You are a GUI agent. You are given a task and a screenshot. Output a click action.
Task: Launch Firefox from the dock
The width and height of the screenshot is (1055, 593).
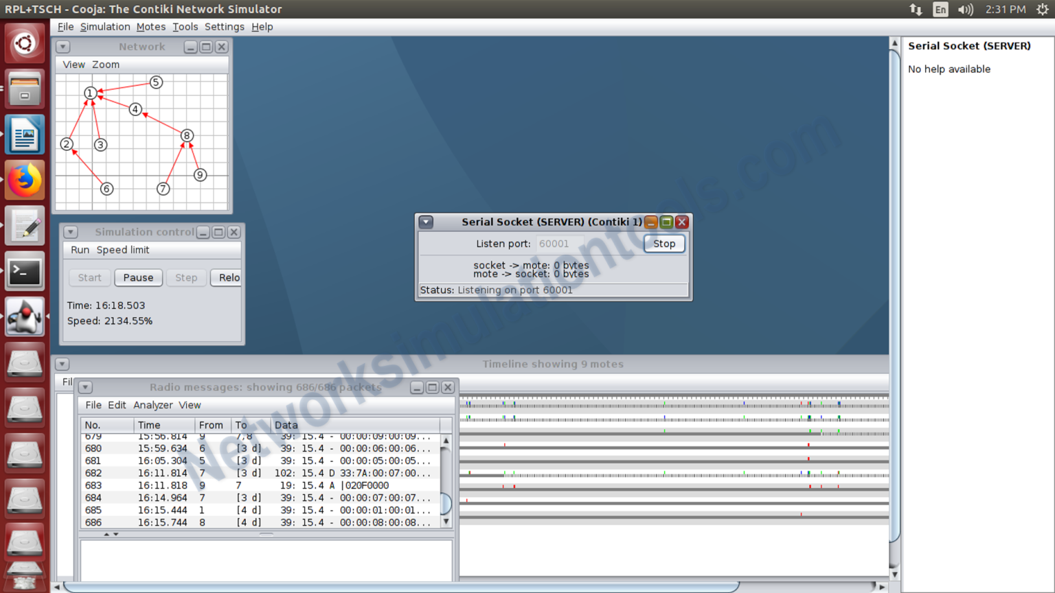pos(25,180)
